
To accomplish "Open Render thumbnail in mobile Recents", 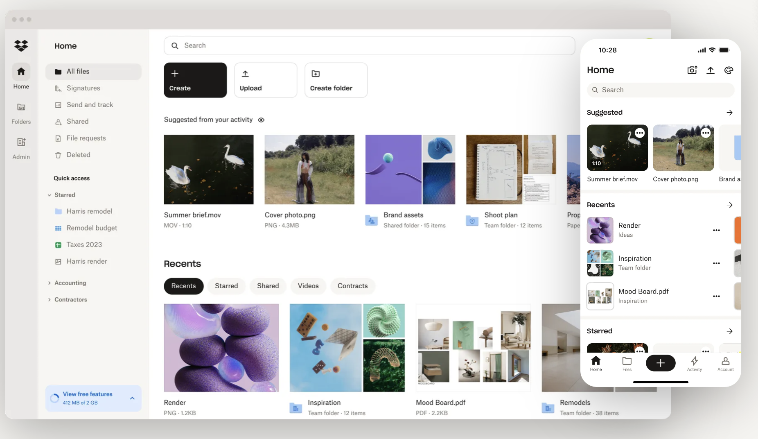I will (x=600, y=230).
